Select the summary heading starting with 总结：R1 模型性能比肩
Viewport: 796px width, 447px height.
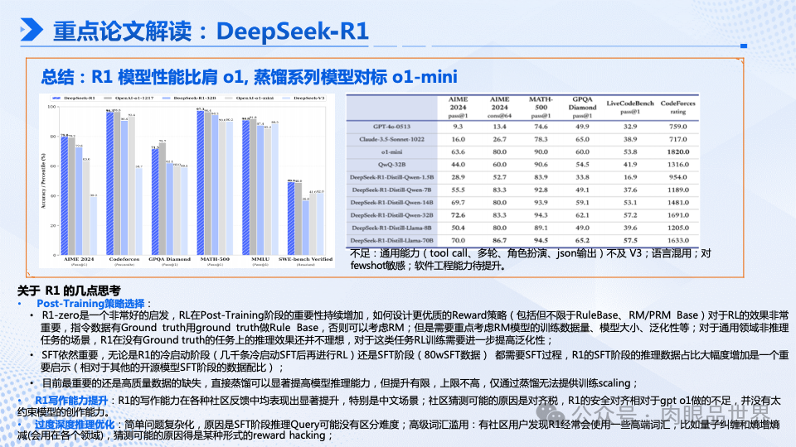click(x=250, y=77)
